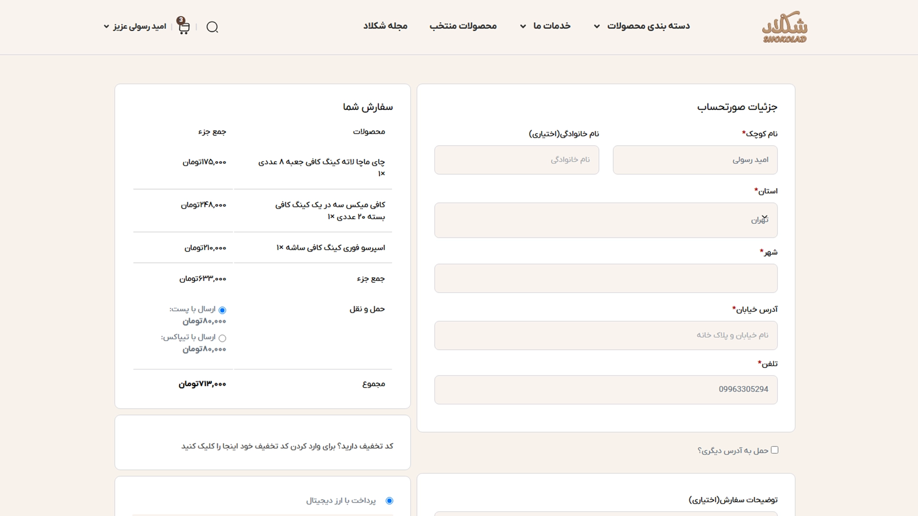
Task: Open the shopping cart icon
Action: (184, 28)
